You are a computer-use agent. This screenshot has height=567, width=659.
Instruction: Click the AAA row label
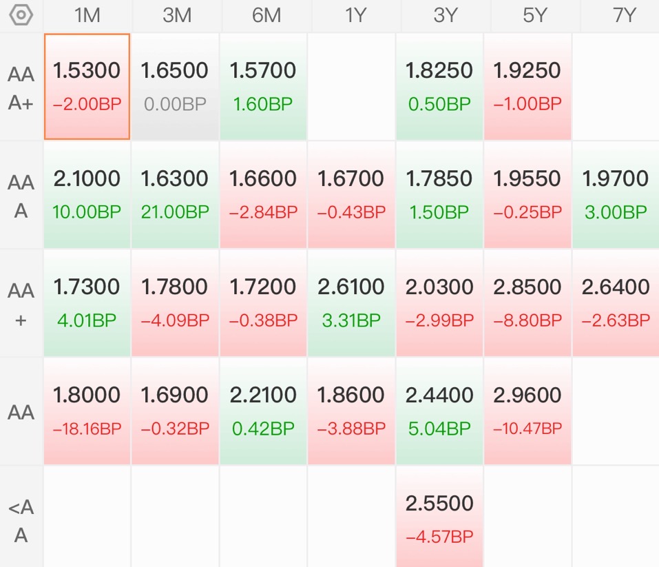coord(21,196)
